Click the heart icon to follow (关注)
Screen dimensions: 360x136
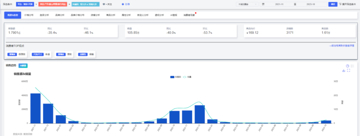pyautogui.click(x=104, y=4)
